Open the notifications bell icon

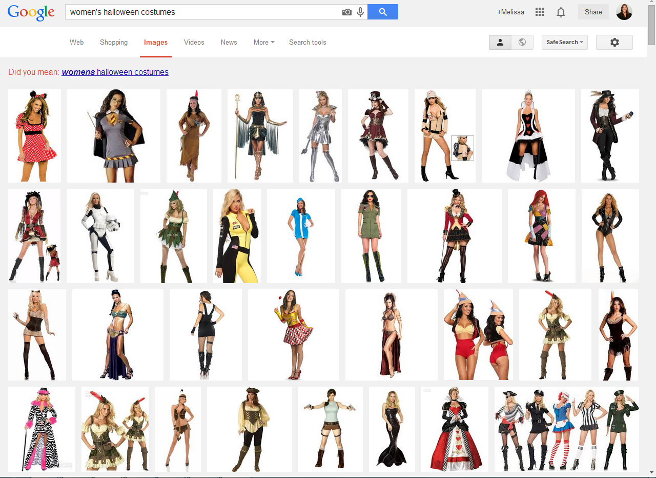[561, 12]
